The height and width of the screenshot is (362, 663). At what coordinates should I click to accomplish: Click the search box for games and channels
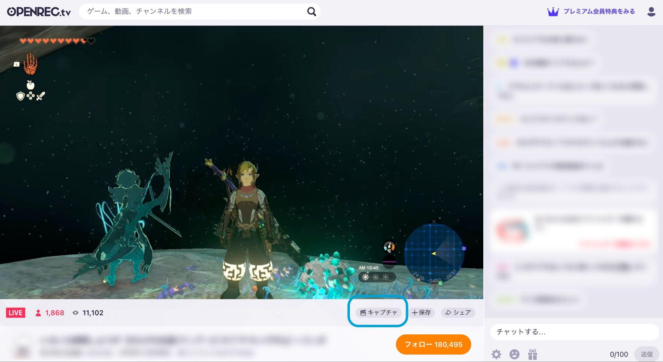click(200, 12)
